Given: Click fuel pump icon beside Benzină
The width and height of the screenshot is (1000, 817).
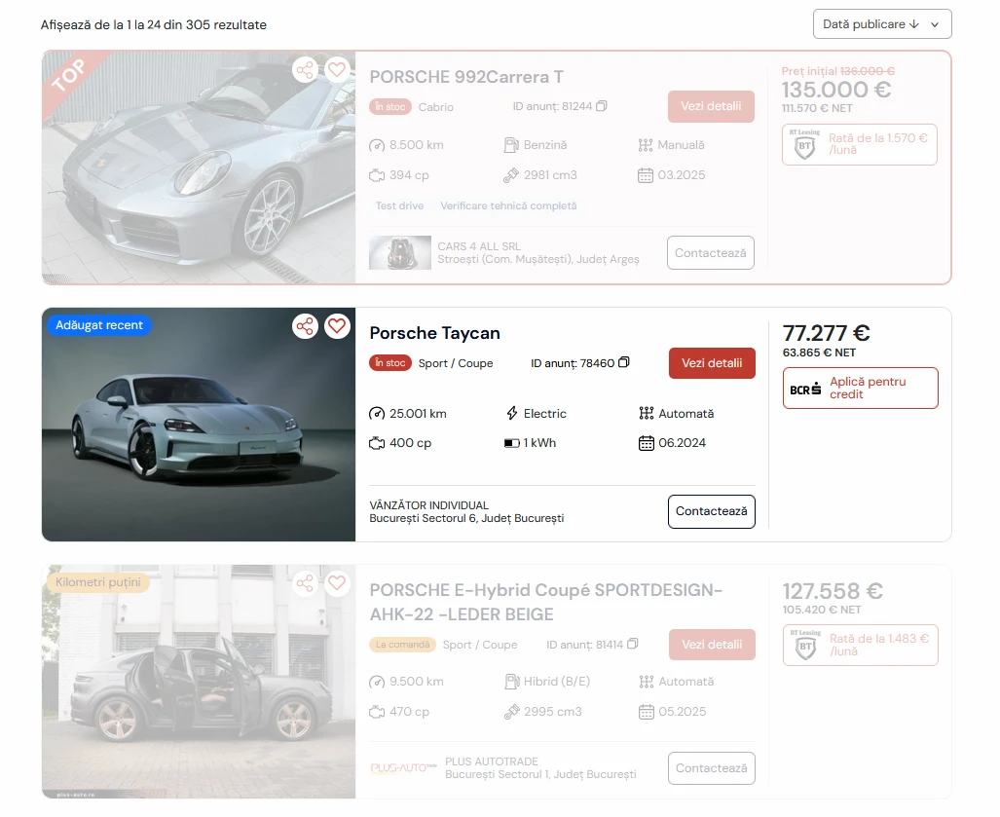Looking at the screenshot, I should point(511,145).
